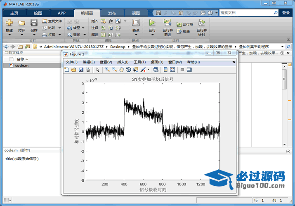Click the Breakpoints (断点) icon
This screenshot has width=295, height=206.
coord(136,23)
